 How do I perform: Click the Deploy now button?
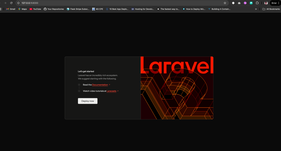click(x=88, y=101)
